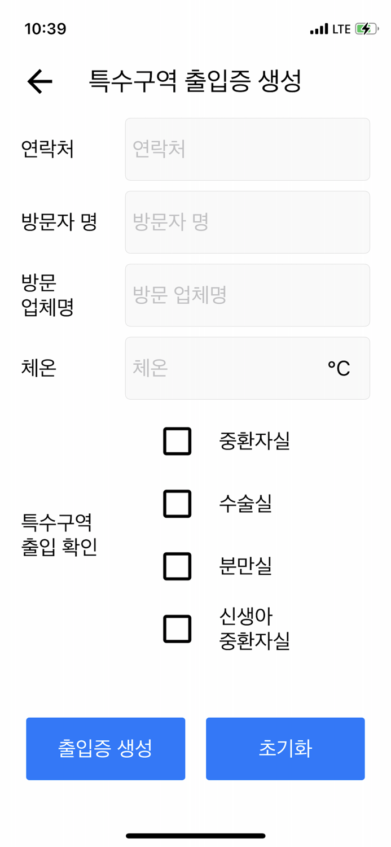Click the 연락처 input field
Image resolution: width=391 pixels, height=847 pixels.
247,149
